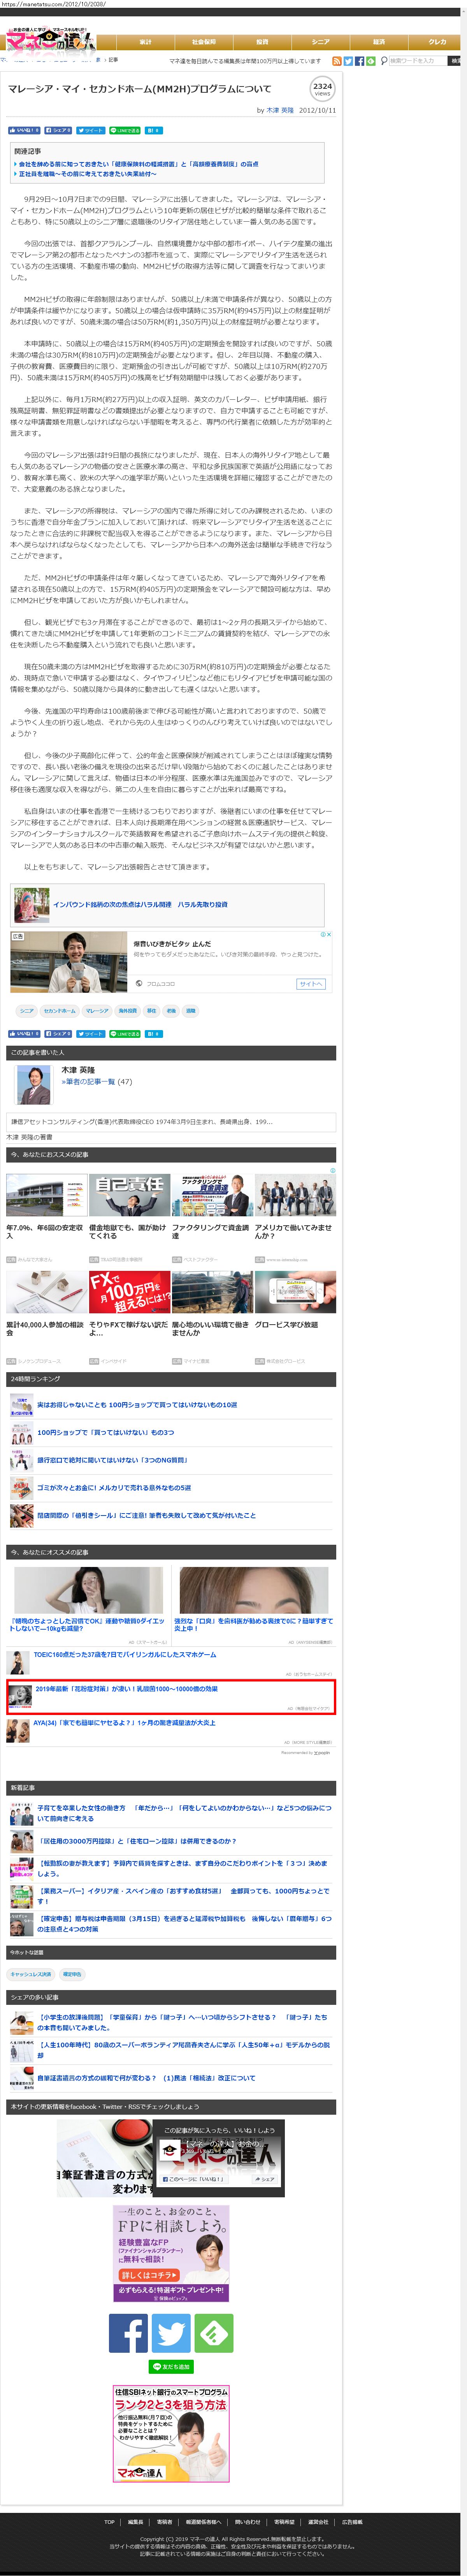
Task: Click the LINEで送る button below the tag list
Action: pos(125,1034)
